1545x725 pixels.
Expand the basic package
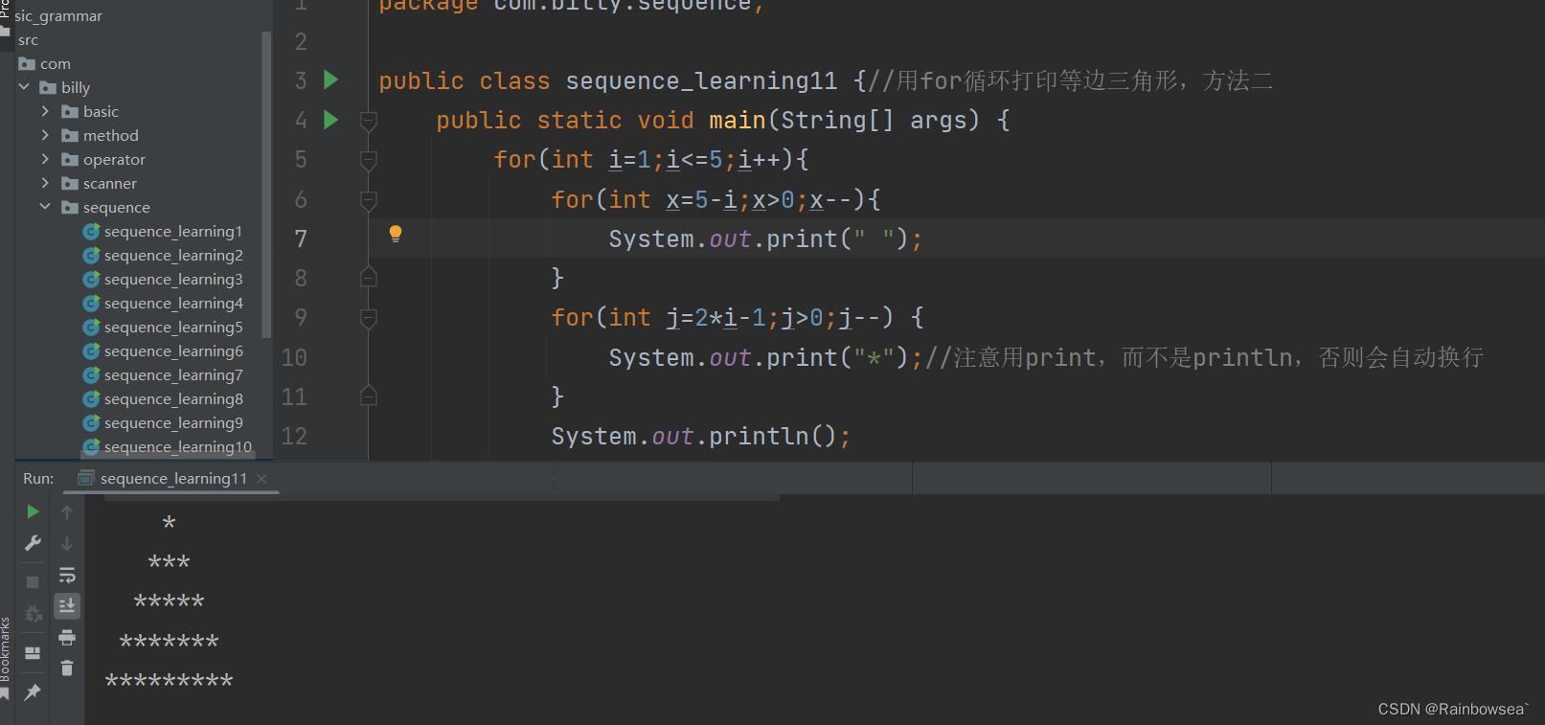45,111
